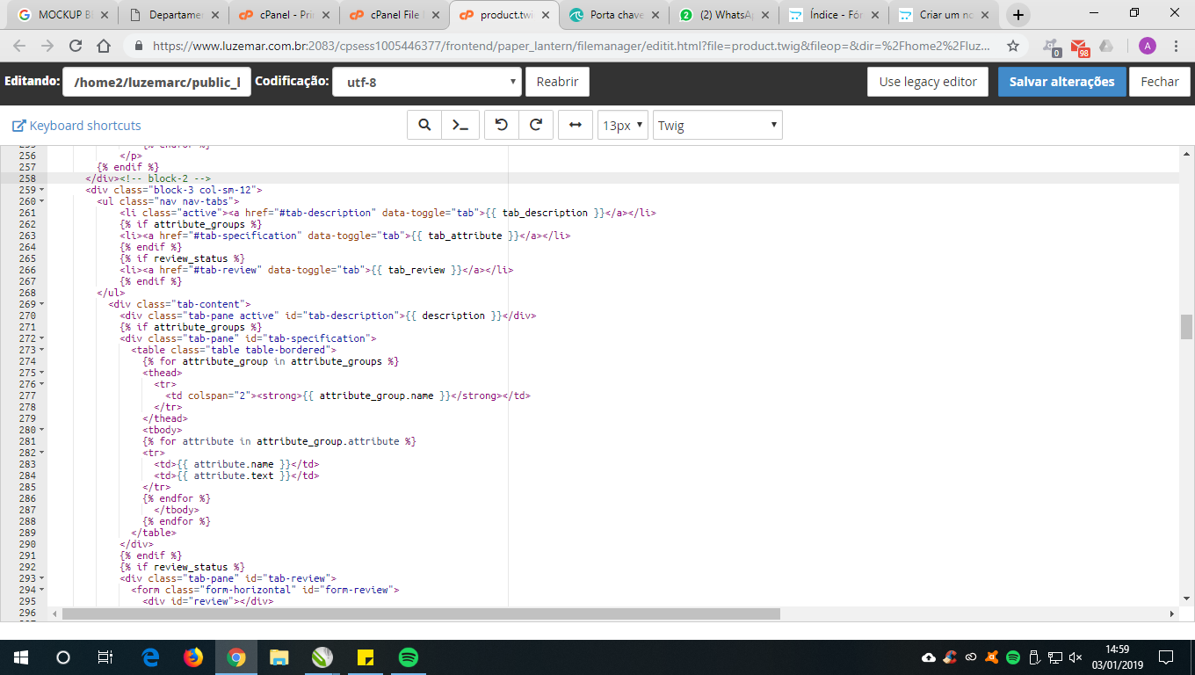Open the go-to-line command prompt icon
The image size is (1195, 675).
point(460,126)
